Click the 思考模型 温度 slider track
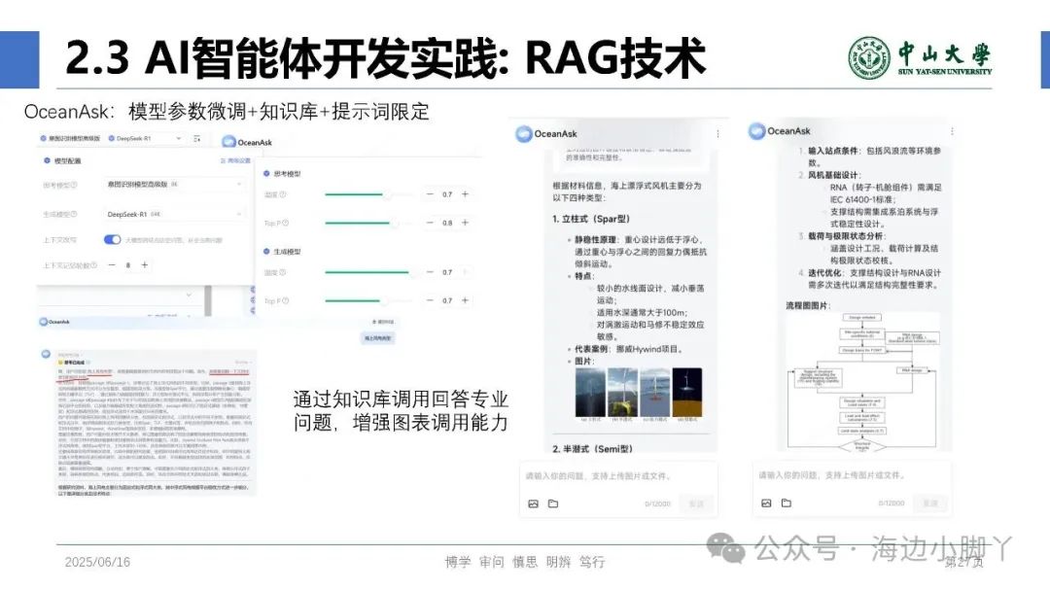 (x=369, y=194)
